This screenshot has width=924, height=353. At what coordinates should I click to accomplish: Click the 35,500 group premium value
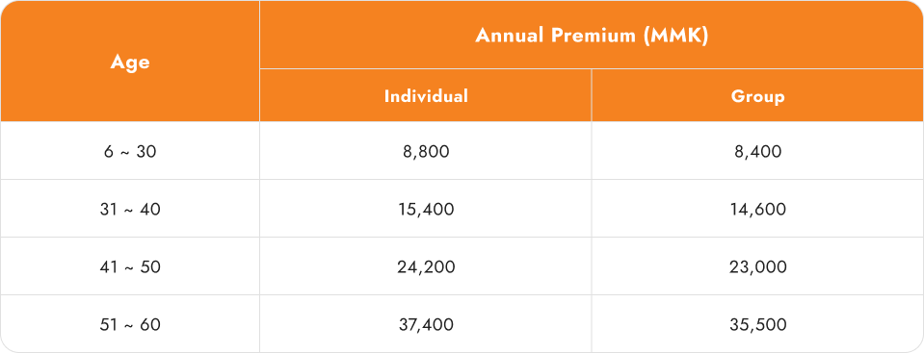tap(757, 325)
